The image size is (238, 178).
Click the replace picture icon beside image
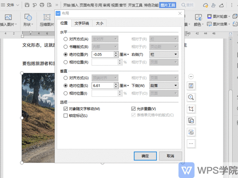tap(191, 132)
